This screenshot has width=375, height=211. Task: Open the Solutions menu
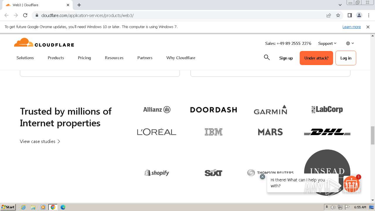pos(25,58)
